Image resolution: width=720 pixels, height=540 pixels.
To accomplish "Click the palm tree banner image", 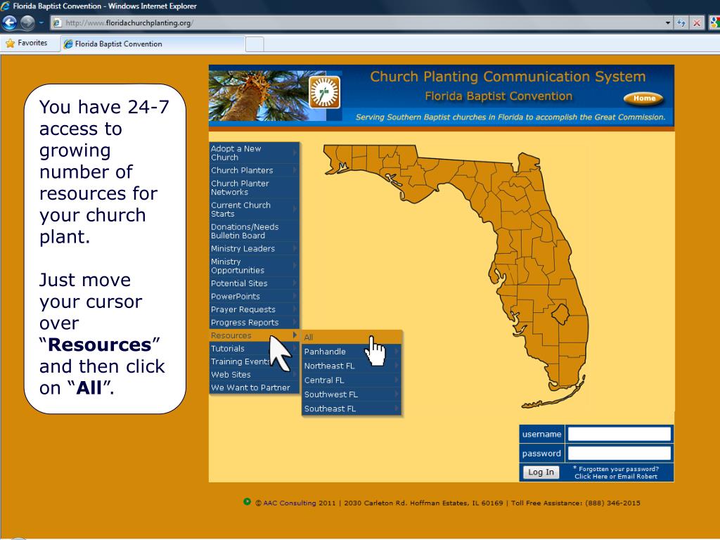I will tap(258, 96).
